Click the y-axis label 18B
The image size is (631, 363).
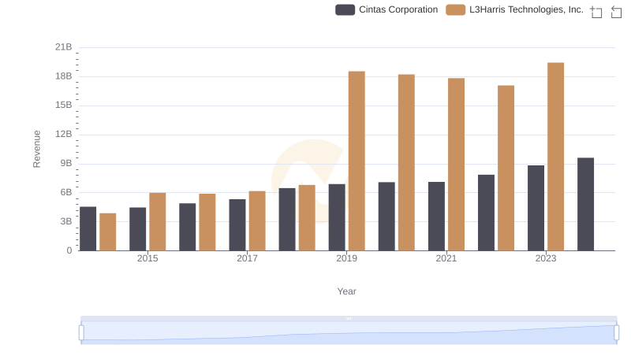[x=64, y=76]
